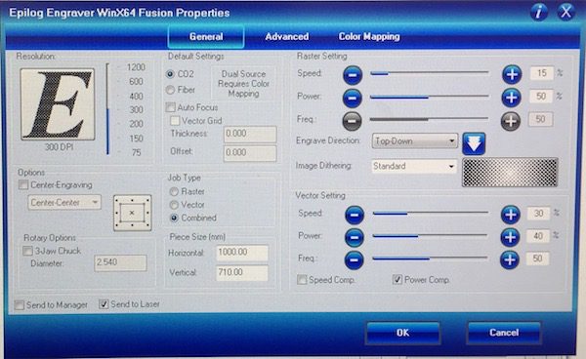
Task: Enable the 3-Jaw Chuck rotary option
Action: point(27,251)
